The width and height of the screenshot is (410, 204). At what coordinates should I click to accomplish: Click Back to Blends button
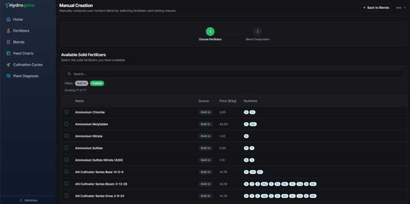tap(376, 8)
